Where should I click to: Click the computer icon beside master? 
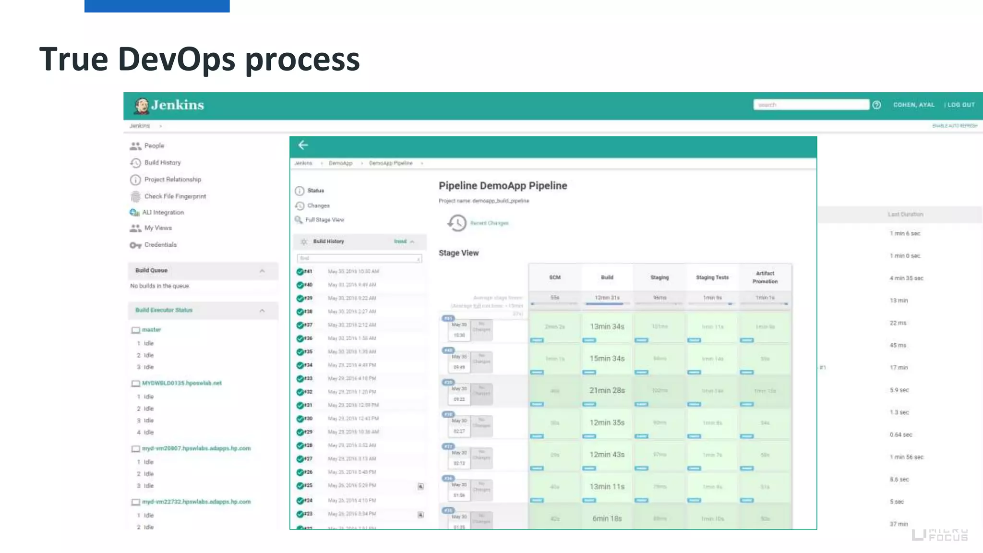click(x=136, y=330)
